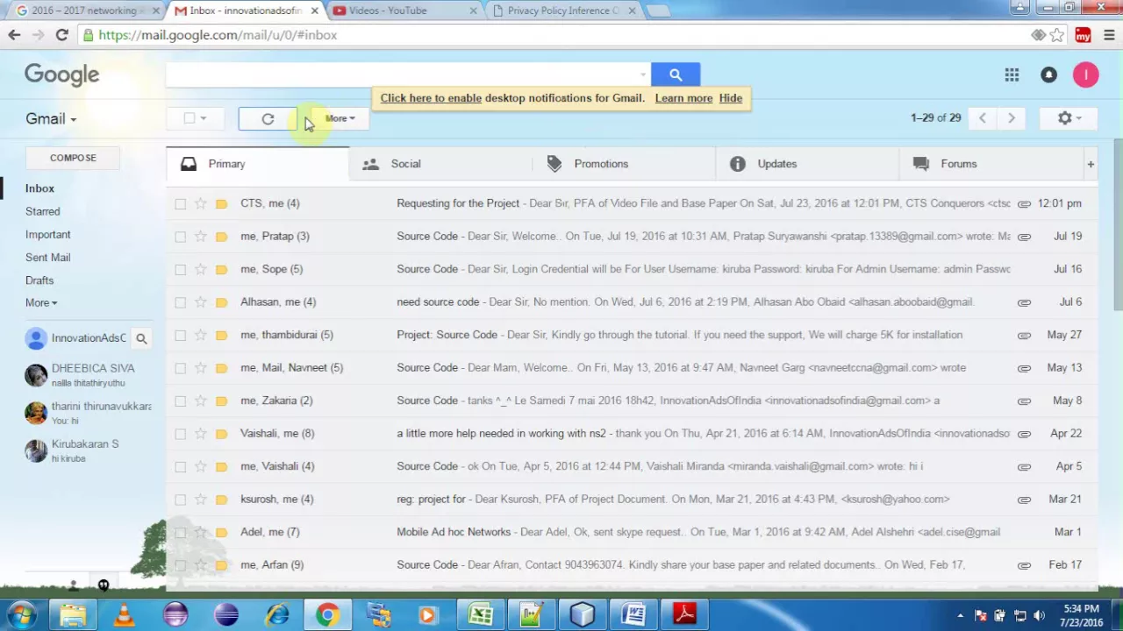
Task: Tick checkbox for CTS, me email
Action: [x=180, y=203]
